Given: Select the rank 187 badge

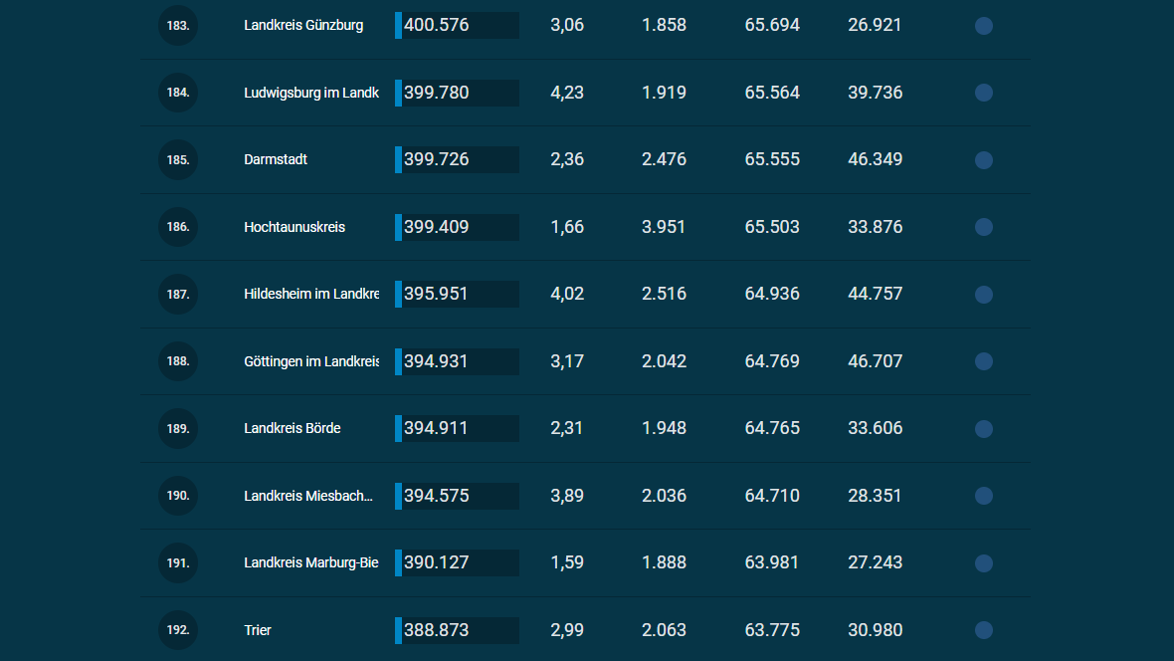Looking at the screenshot, I should 178,295.
